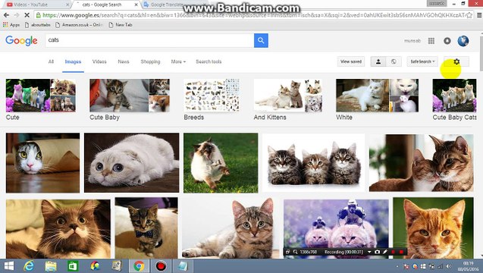Open Chrome menu hamburger icon

click(479, 15)
